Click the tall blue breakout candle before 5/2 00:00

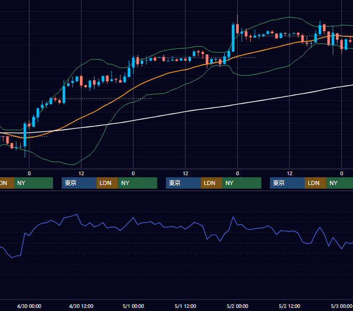[233, 38]
